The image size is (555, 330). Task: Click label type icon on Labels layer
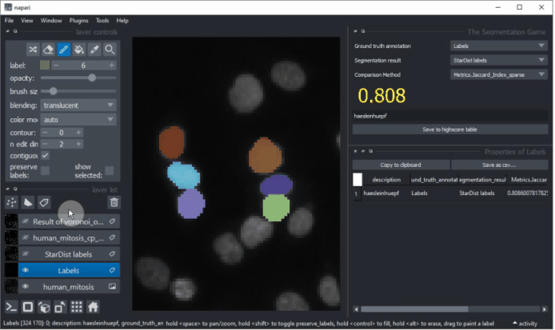pos(112,271)
